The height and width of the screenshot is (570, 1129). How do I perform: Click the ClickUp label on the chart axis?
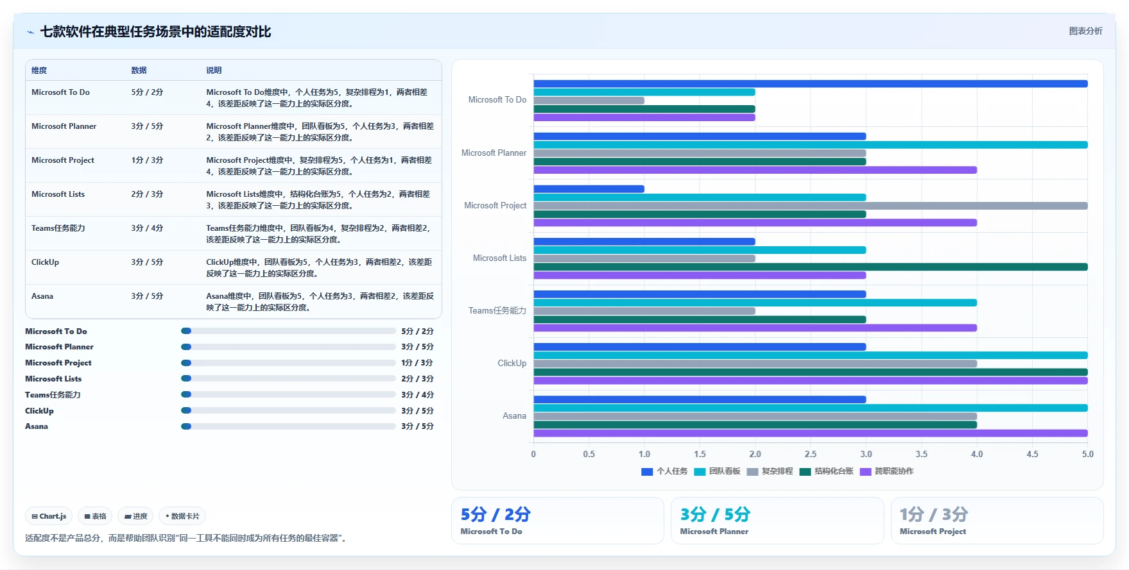(512, 364)
